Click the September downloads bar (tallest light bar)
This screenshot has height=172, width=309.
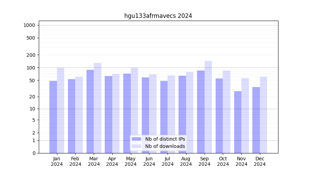tap(208, 107)
